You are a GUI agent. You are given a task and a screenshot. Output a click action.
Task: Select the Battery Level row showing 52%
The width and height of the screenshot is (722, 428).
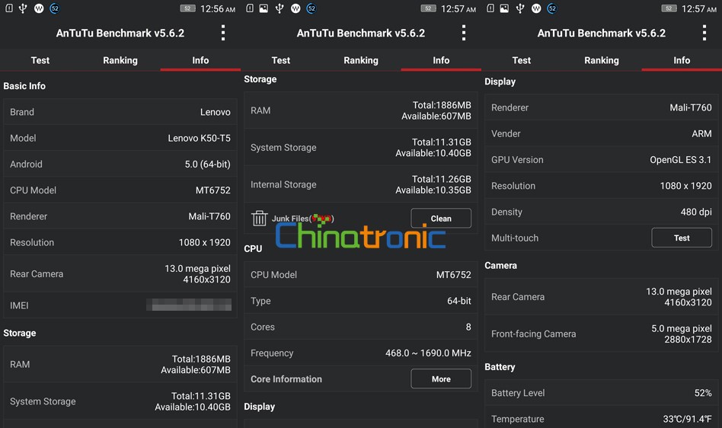[x=602, y=393]
